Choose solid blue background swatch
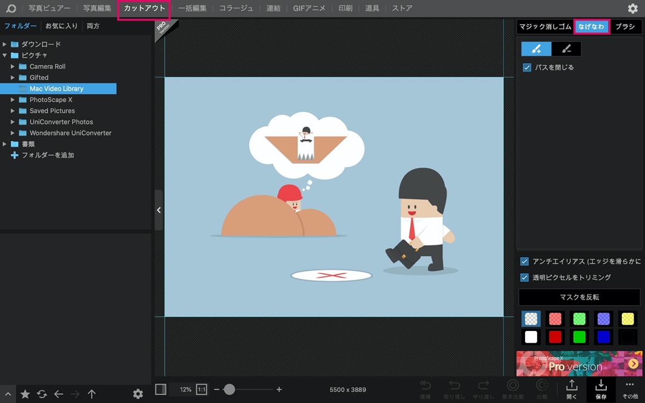Viewport: 645px width, 403px height. click(x=604, y=337)
